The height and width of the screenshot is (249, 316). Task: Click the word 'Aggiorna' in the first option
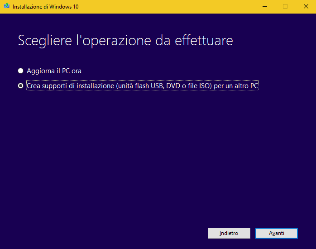[40, 71]
